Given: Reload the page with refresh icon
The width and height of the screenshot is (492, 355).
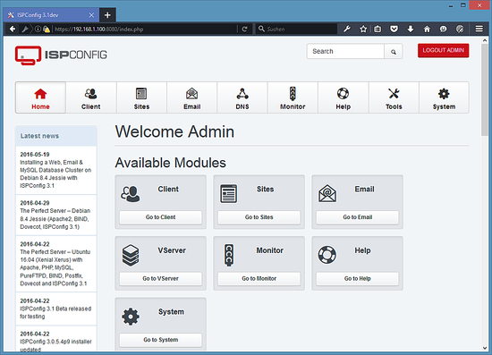Looking at the screenshot, I should (x=245, y=30).
